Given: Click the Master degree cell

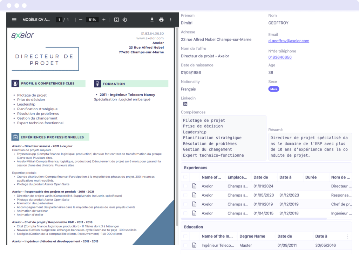Looking at the screenshot, I should coord(245,245).
